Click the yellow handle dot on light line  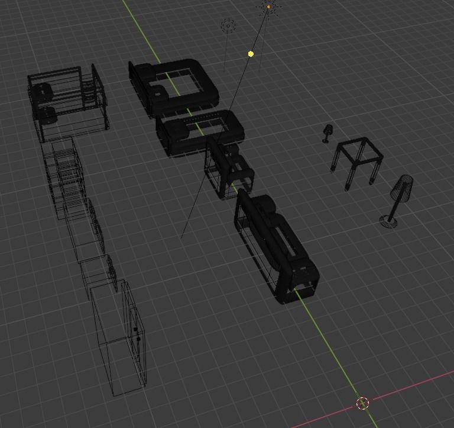click(x=251, y=54)
